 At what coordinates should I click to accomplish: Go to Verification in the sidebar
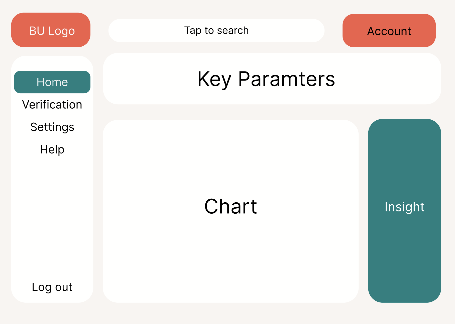point(52,105)
